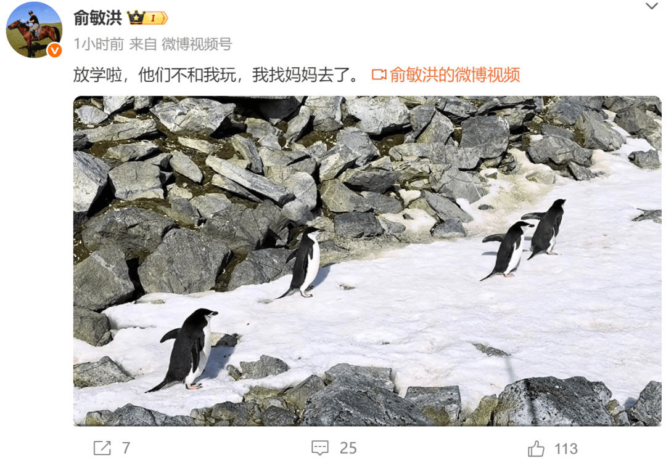This screenshot has height=460, width=666.
Task: Click the like count 113
Action: (565, 448)
